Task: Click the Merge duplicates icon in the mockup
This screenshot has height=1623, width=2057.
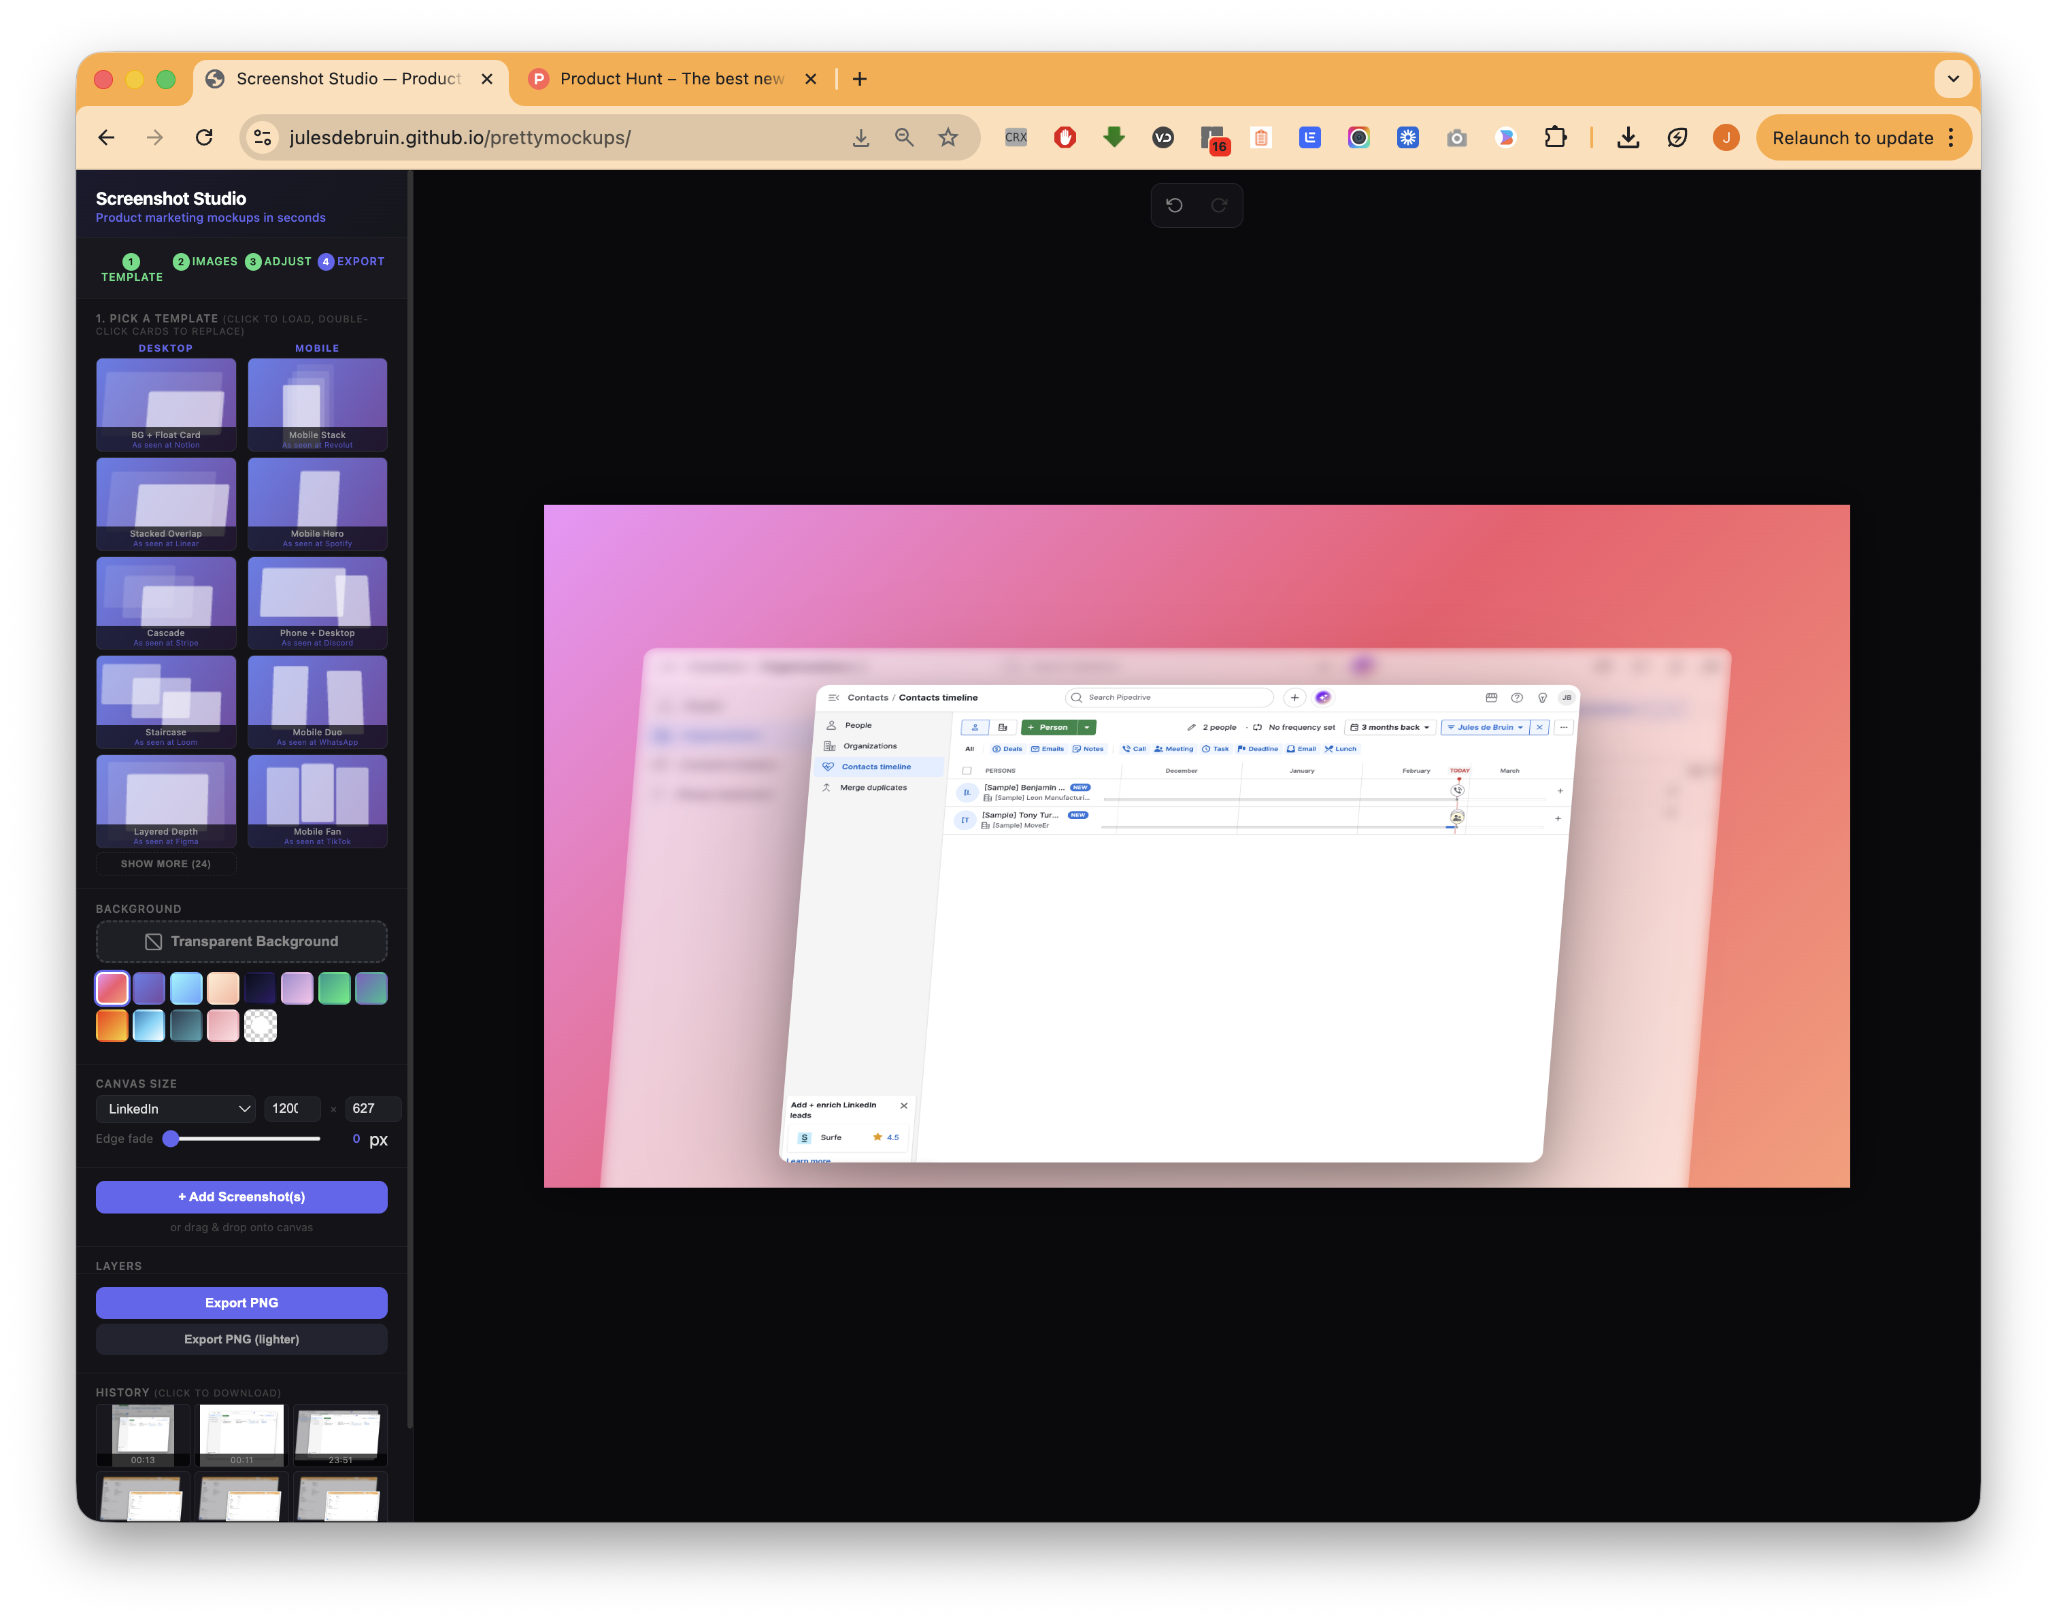Action: 828,788
